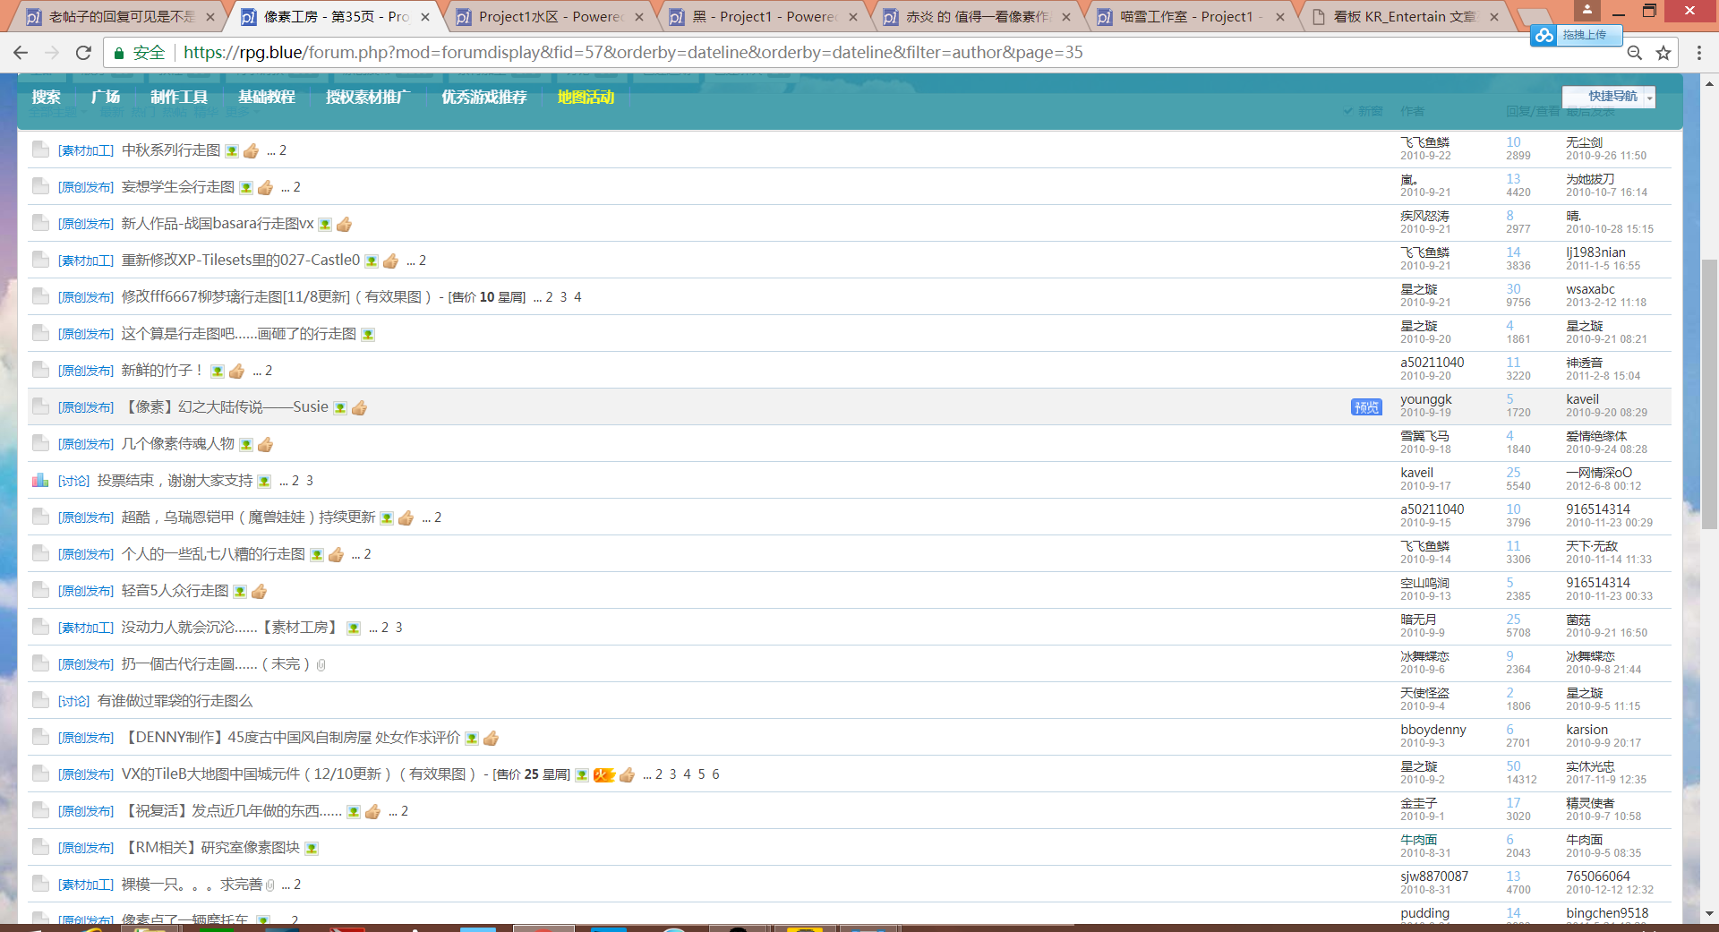The height and width of the screenshot is (932, 1719).
Task: Open thread 有谁做过罪袋的行走图么
Action: 175,701
